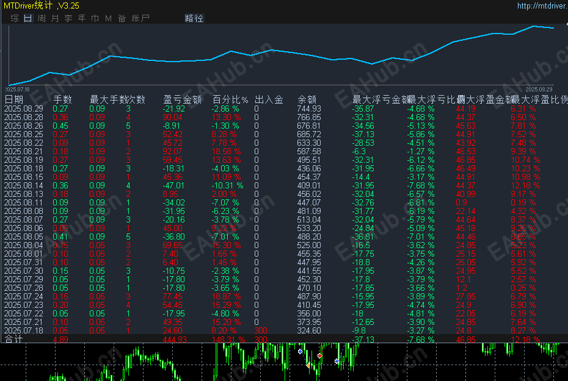Open the 备 tab
The image size is (568, 381).
point(122,18)
